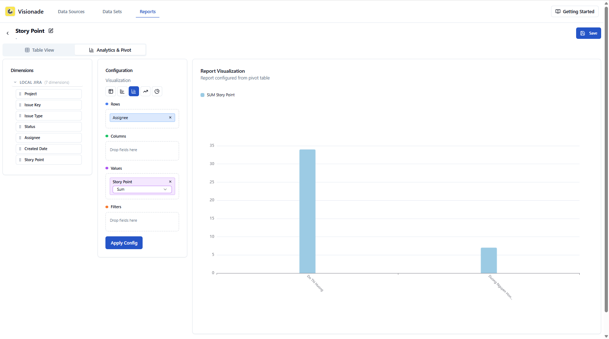
Task: Remove Assignee from the Rows section
Action: tap(170, 117)
